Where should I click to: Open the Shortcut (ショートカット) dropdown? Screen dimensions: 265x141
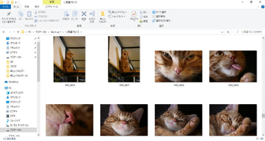(x=117, y=17)
